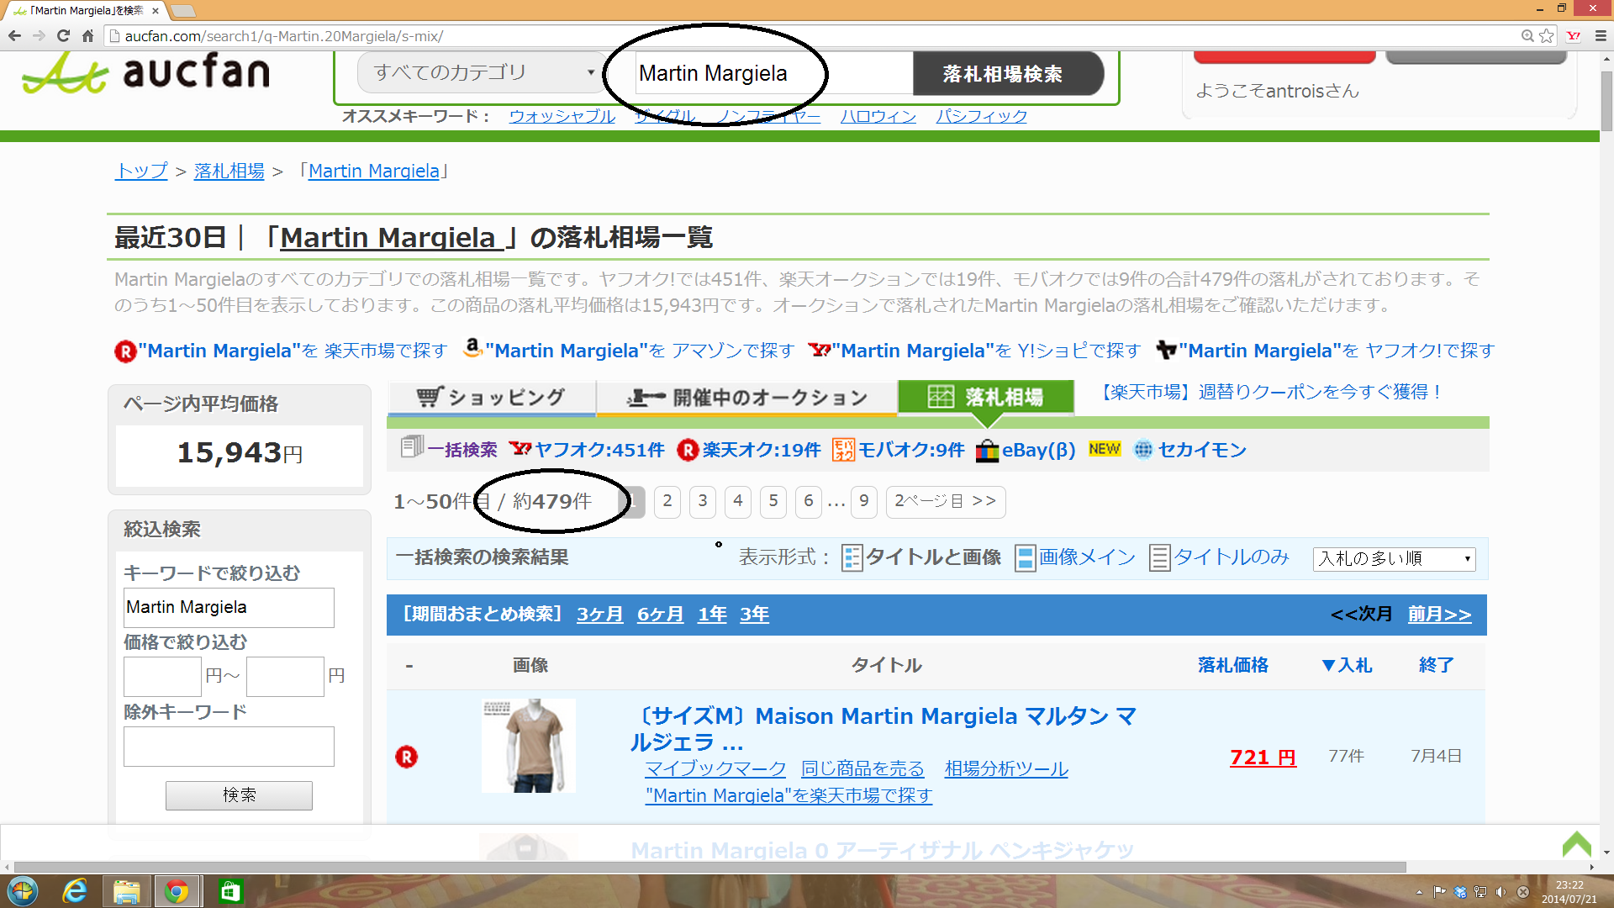Click the T-shirt product thumbnail
The height and width of the screenshot is (908, 1614).
tap(528, 746)
